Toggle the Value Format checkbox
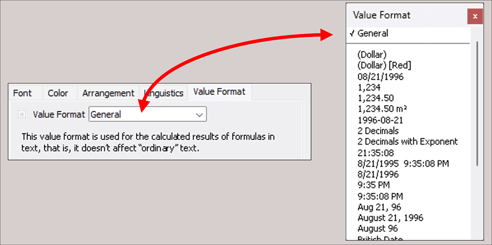 (x=22, y=114)
